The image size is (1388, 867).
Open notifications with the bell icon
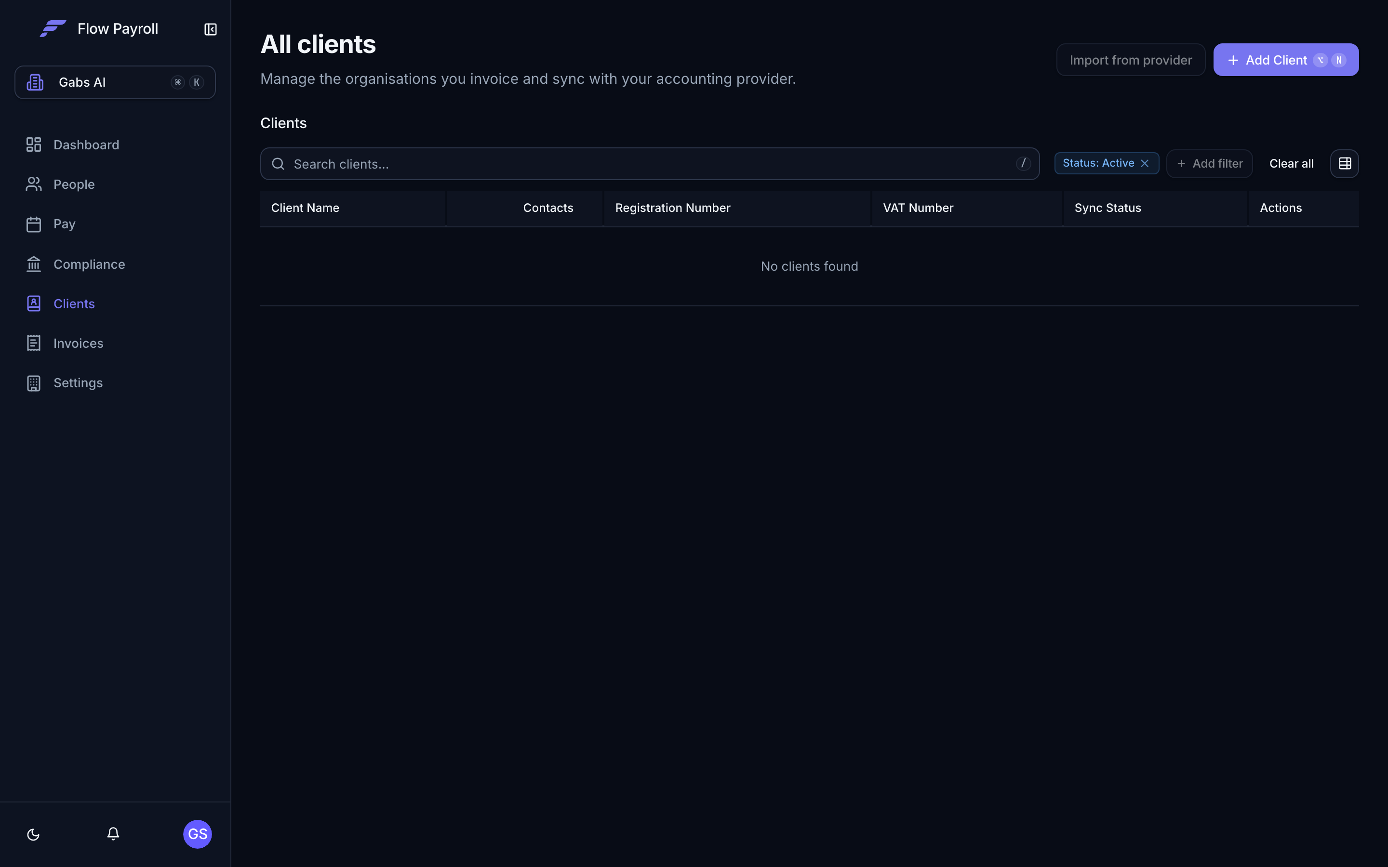(x=113, y=834)
